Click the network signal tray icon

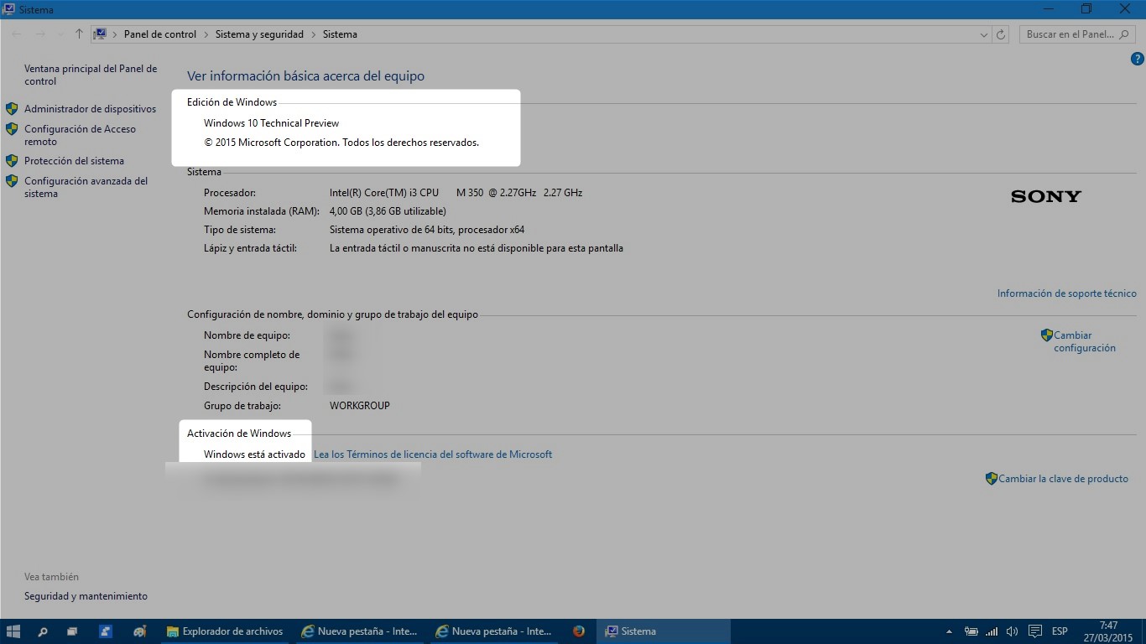tap(992, 631)
